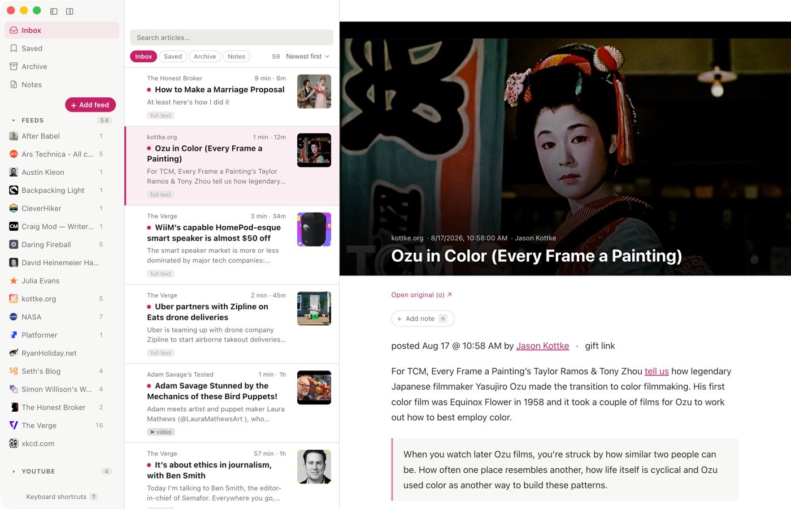Select Simon Willison's feed icon
791x509 pixels.
pos(14,390)
